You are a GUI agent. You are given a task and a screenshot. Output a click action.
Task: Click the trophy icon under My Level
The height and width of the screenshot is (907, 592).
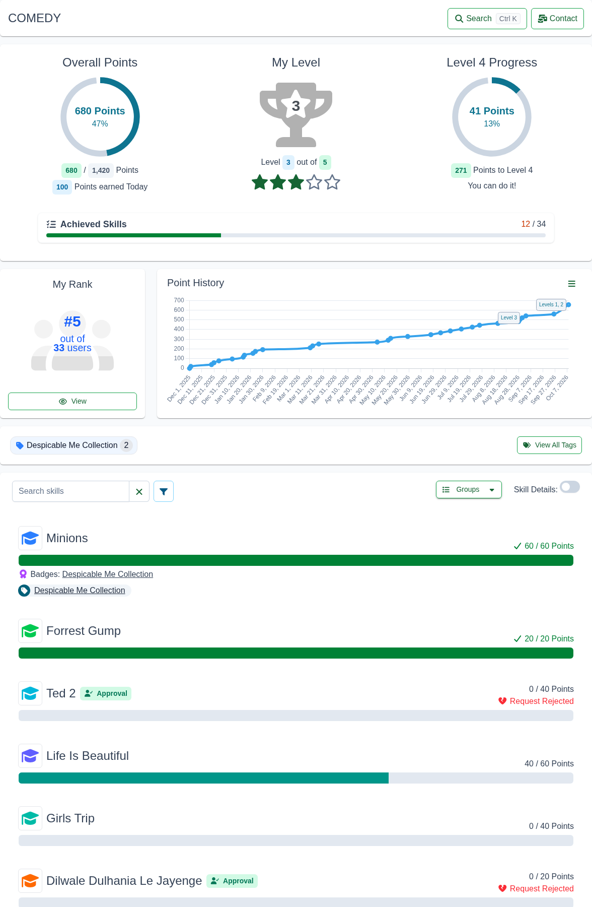click(x=296, y=115)
